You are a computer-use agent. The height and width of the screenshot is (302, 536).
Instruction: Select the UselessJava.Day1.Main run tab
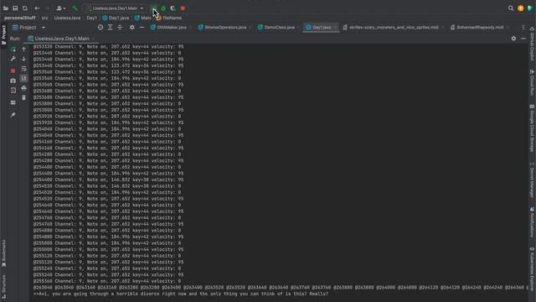click(61, 39)
